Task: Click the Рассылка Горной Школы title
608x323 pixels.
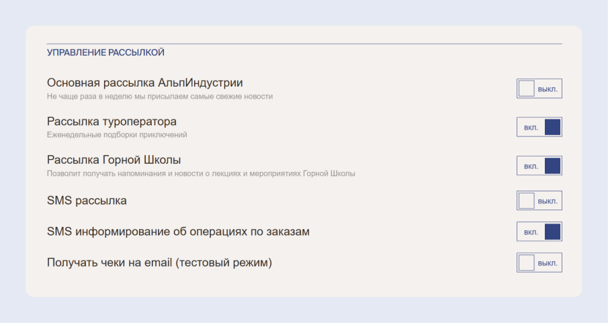Action: coord(114,160)
